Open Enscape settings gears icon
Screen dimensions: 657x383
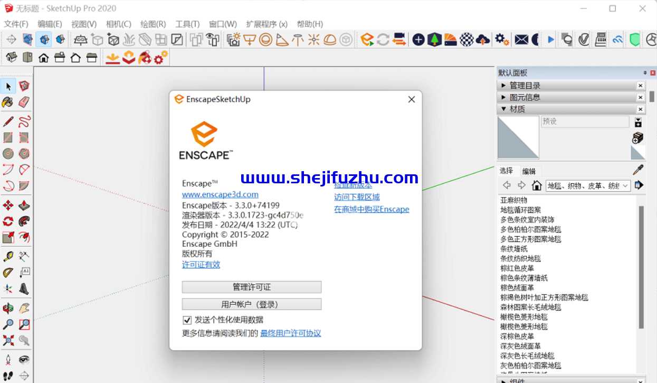502,39
